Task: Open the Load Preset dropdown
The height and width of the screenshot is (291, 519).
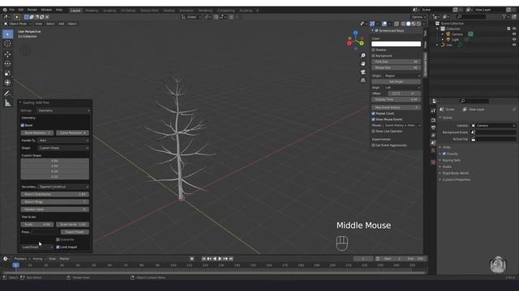Action: 37,247
